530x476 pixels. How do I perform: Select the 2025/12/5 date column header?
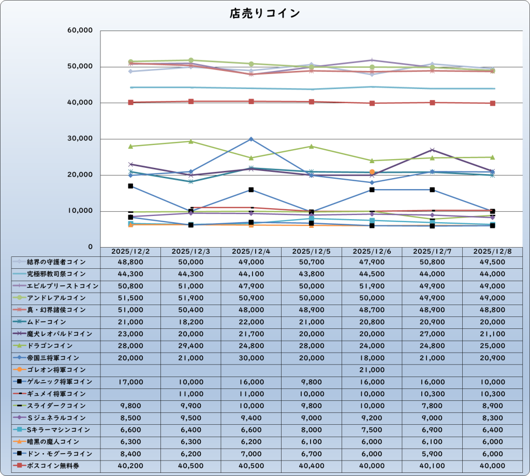tap(312, 251)
